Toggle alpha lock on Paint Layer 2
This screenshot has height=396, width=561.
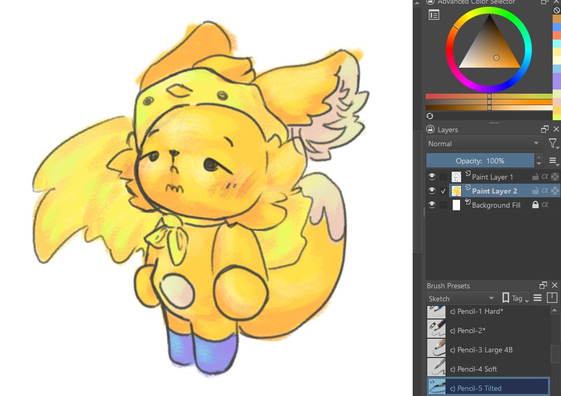[x=555, y=190]
